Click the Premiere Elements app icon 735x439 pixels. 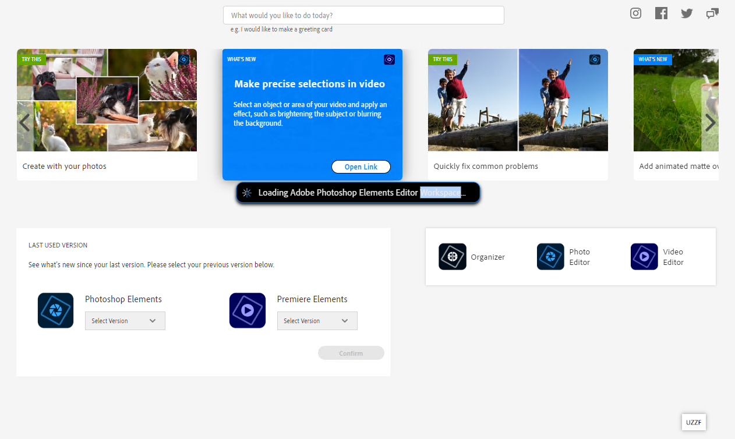click(247, 310)
